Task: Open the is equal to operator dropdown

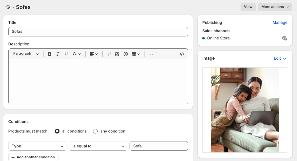Action: 98,146
